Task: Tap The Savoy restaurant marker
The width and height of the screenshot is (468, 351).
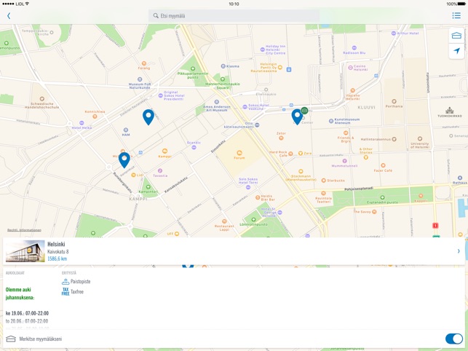Action: coord(374,212)
